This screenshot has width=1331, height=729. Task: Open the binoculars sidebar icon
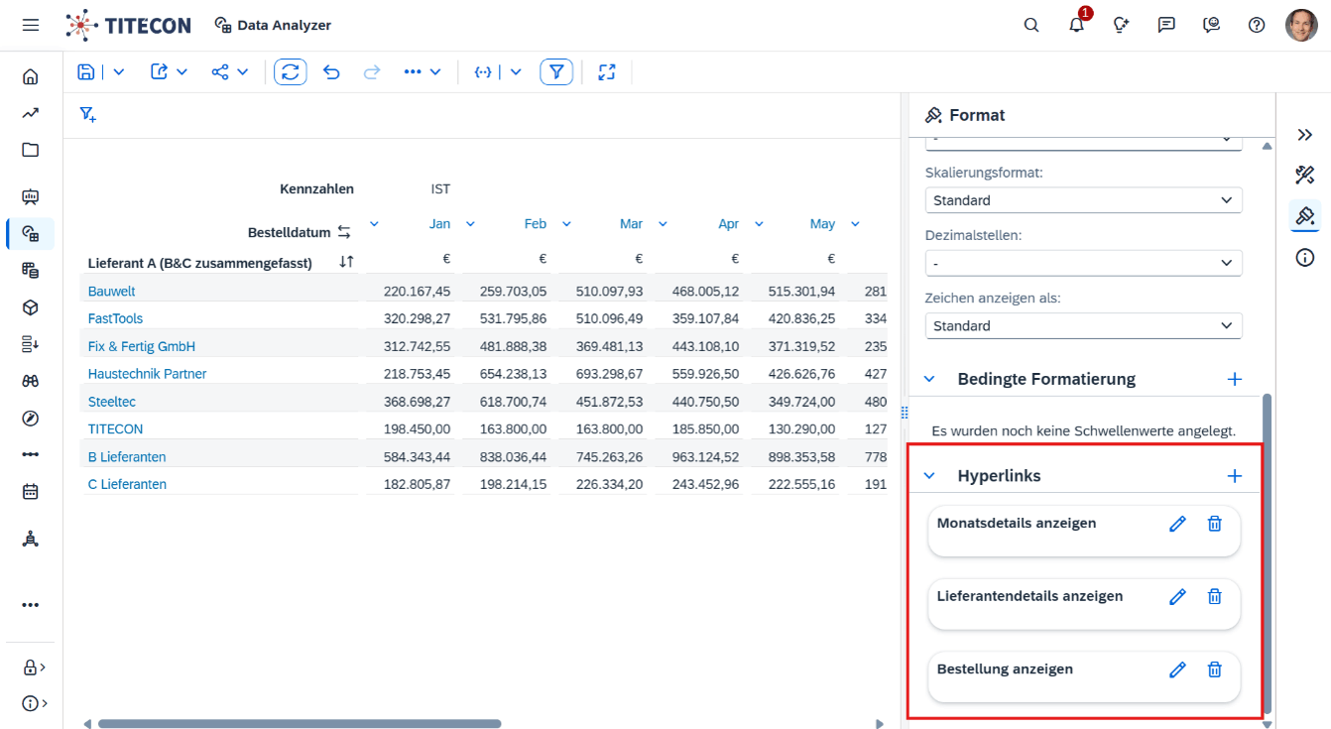[x=31, y=381]
